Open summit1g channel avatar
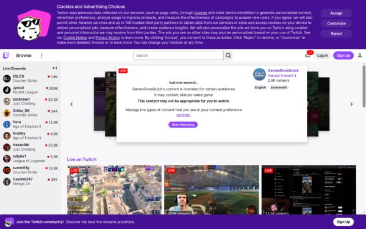 coord(7,170)
